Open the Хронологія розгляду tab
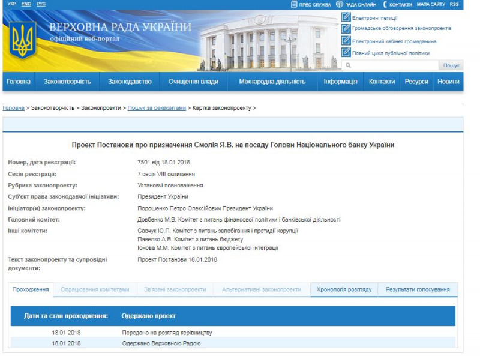The image size is (480, 356). (x=343, y=289)
